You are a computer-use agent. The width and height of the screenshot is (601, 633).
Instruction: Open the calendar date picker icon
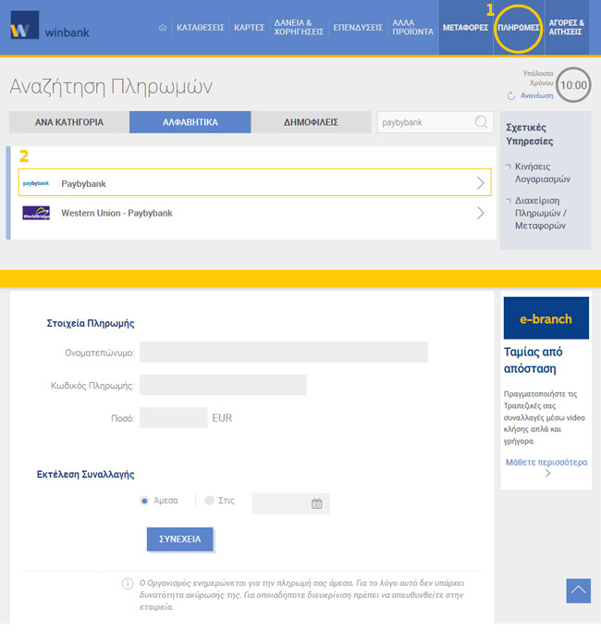coord(316,503)
